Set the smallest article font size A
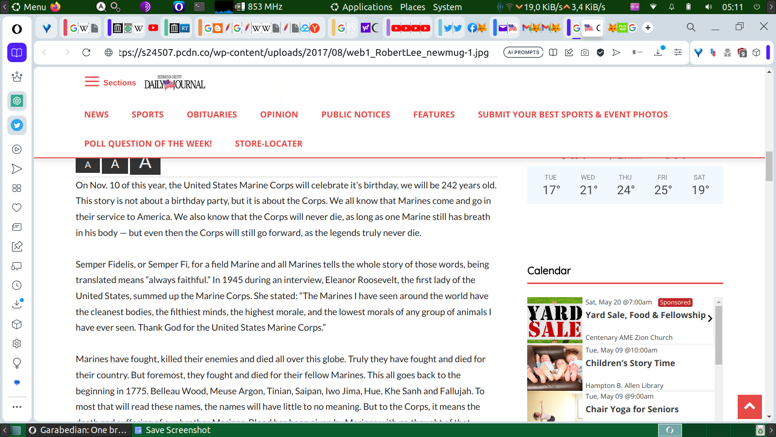Viewport: 776px width, 437px height. click(88, 165)
